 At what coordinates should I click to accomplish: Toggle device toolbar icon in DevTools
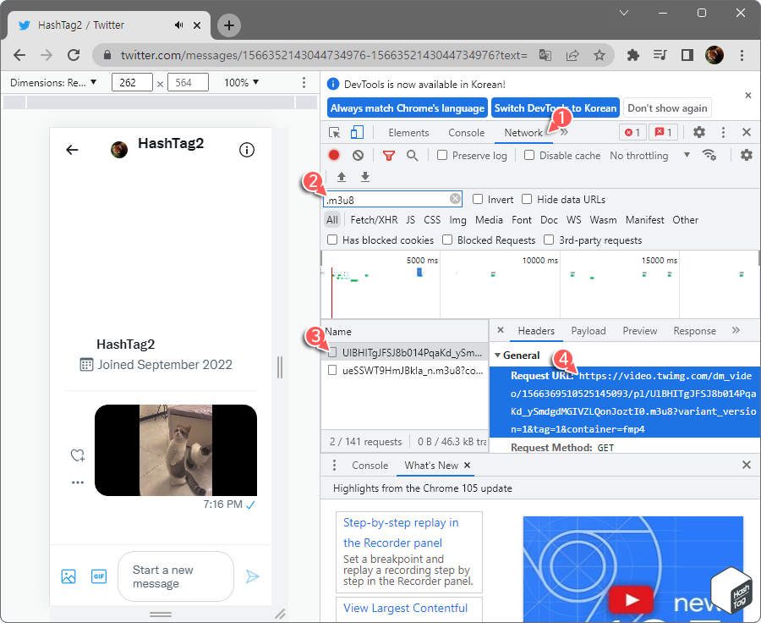[357, 132]
